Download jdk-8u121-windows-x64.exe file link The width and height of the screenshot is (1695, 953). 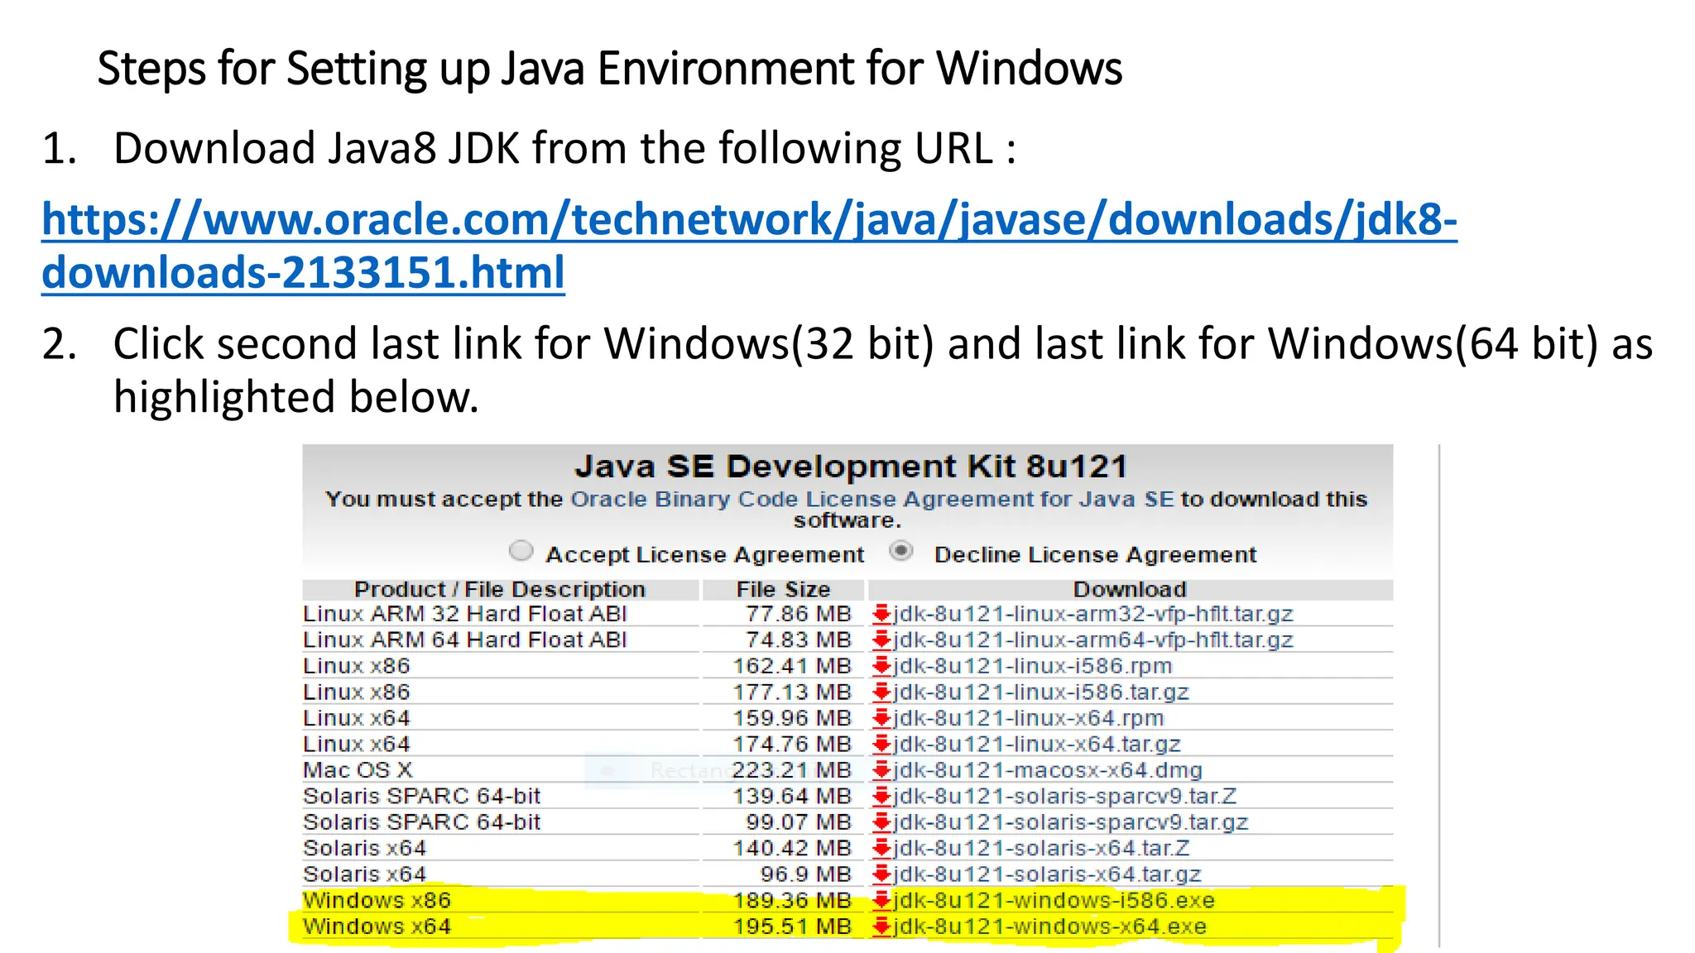[1049, 927]
